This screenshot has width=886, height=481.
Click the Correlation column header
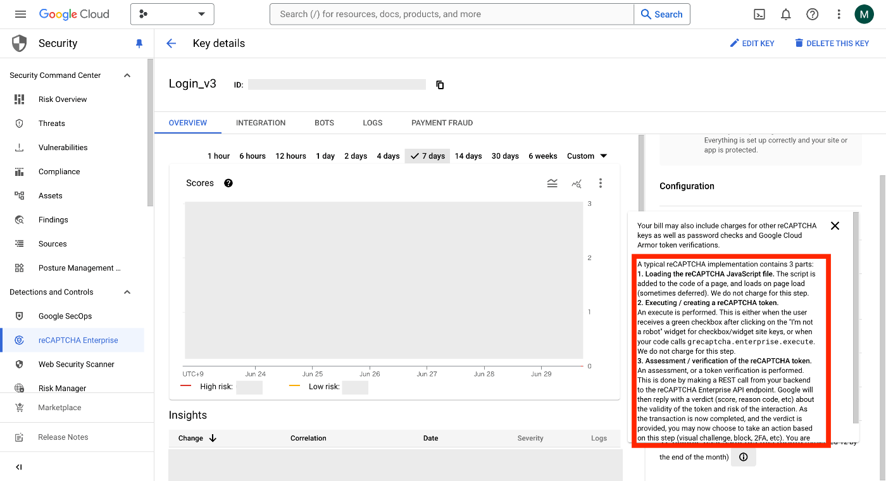pyautogui.click(x=308, y=438)
